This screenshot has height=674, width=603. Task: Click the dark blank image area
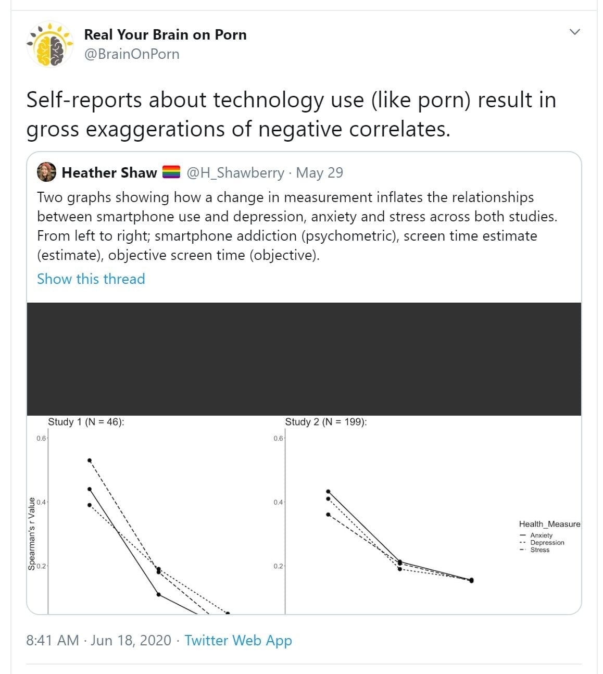click(304, 359)
